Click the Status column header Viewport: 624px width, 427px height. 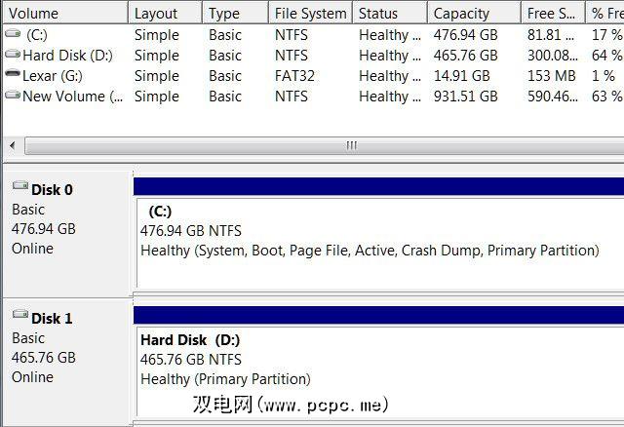(x=388, y=14)
